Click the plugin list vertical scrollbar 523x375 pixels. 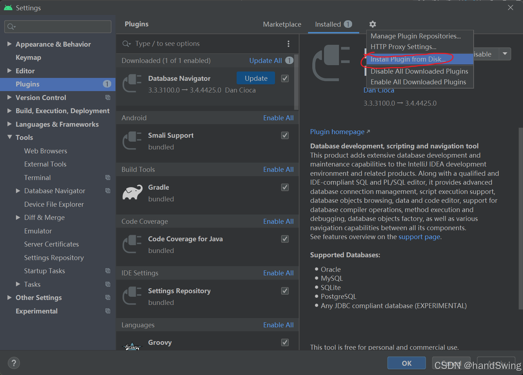[296, 83]
